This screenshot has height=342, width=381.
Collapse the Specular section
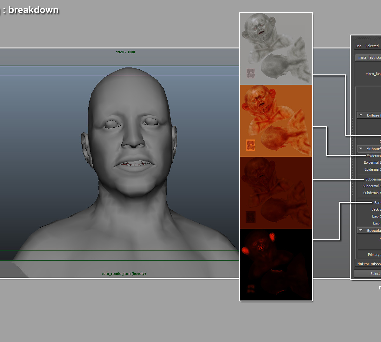point(361,230)
